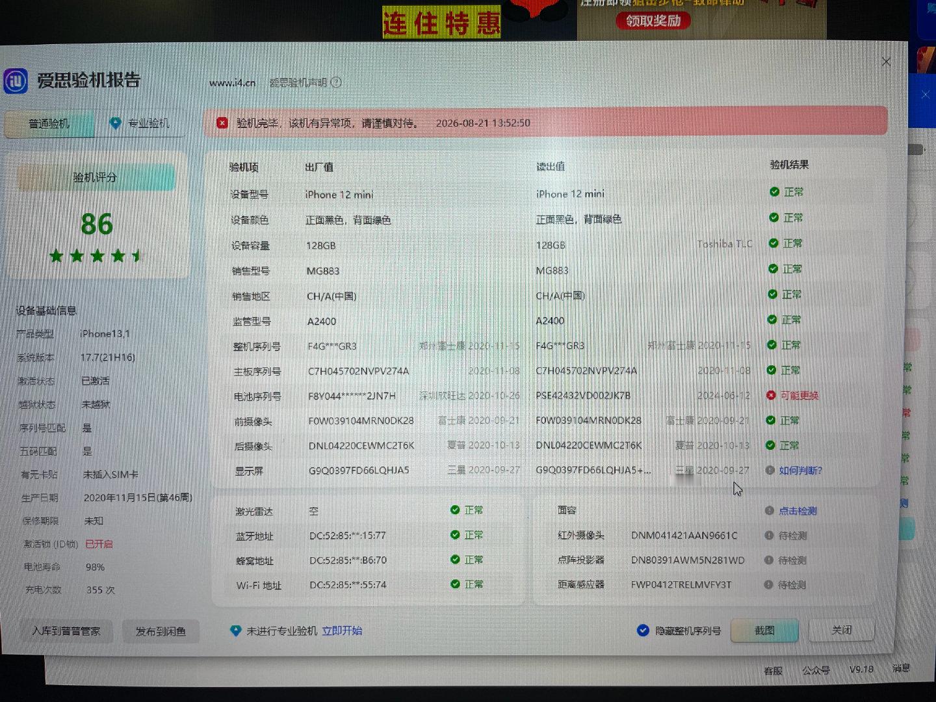Viewport: 936px width, 702px height.
Task: Click the green check icon for 设备容量 row
Action: (773, 243)
